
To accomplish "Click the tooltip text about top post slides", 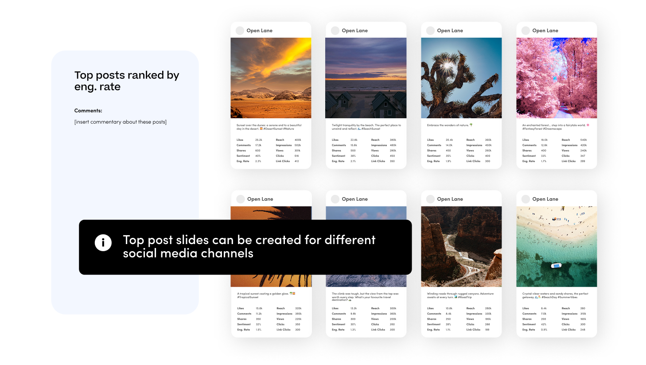I will coord(249,246).
